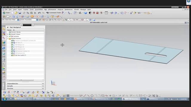Click the Undo arrow icon

(x=39, y=13)
